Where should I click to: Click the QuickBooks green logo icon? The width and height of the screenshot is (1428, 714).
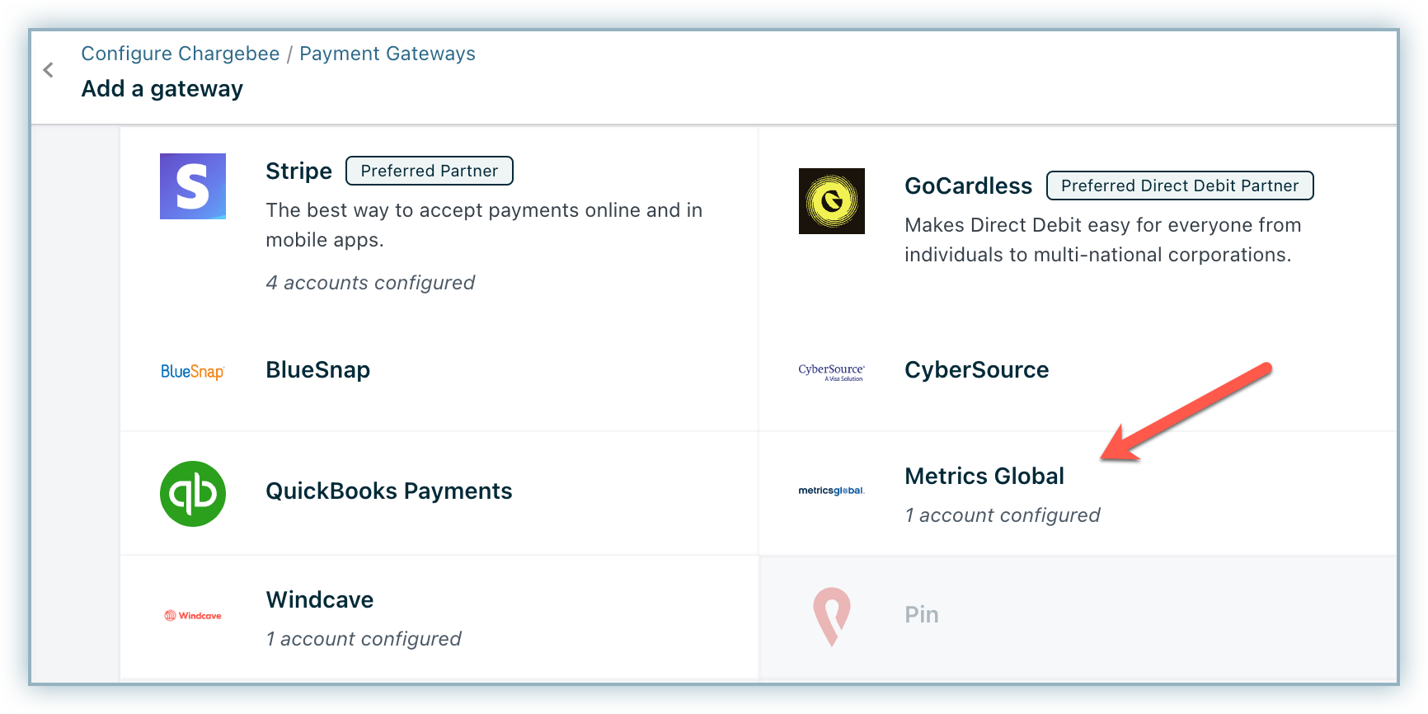point(193,494)
